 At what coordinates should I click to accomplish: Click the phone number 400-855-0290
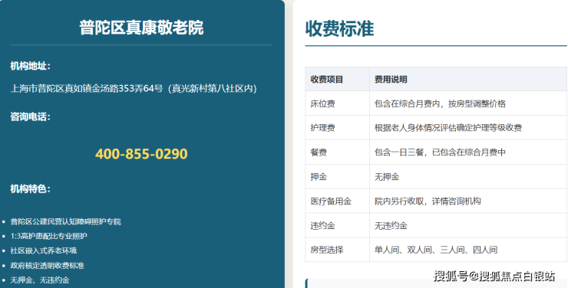(x=141, y=154)
